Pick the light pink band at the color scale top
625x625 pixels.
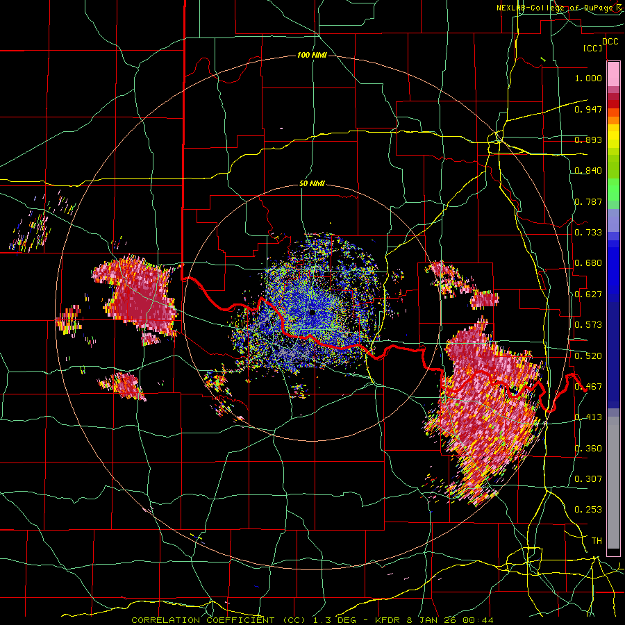(x=613, y=74)
